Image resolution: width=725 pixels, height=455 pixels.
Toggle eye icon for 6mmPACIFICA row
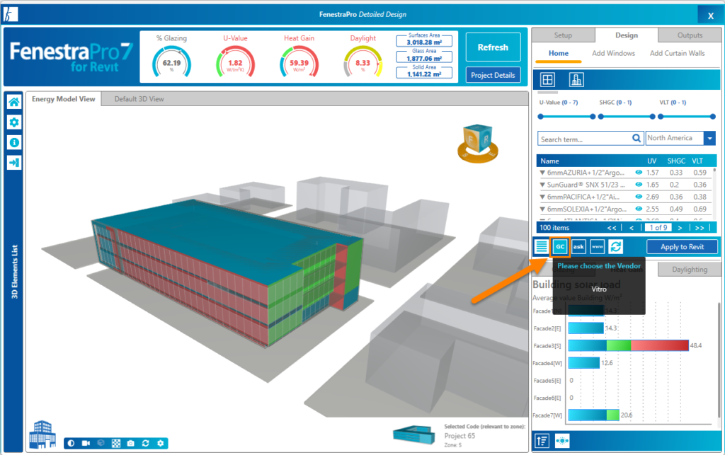click(639, 197)
